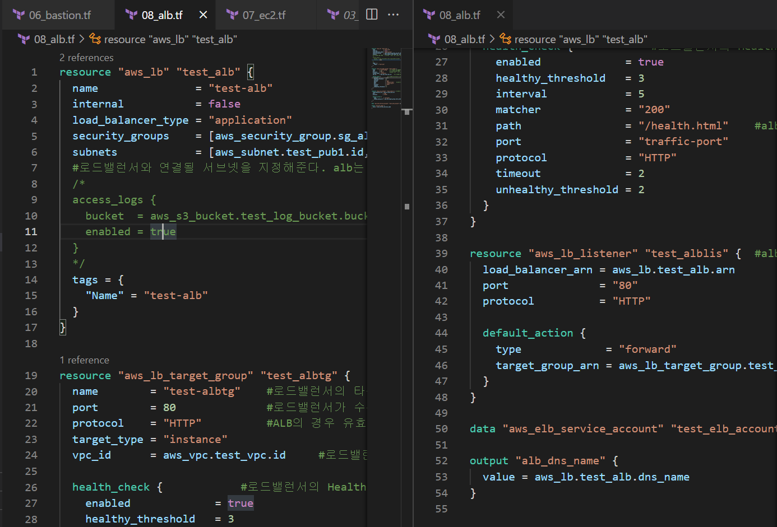Click 'access_logs' block name on line 9
777x527 pixels.
click(108, 200)
